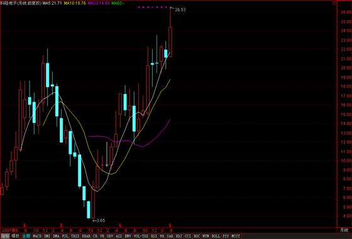The height and width of the screenshot is (239, 352).
Task: Select the VOL-TDX indicator tab
Action: click(x=141, y=236)
